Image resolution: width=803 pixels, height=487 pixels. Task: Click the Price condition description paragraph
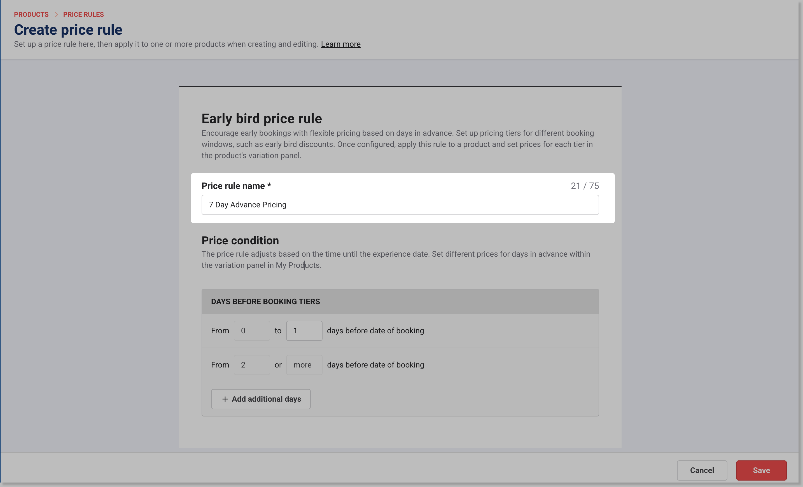click(396, 259)
